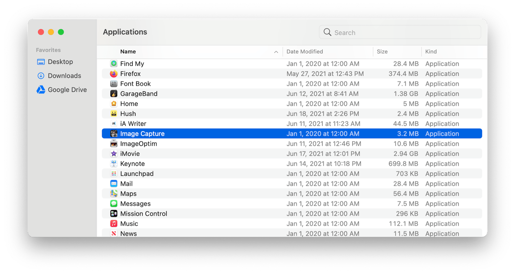Click the Favorites sidebar heading

tap(48, 50)
